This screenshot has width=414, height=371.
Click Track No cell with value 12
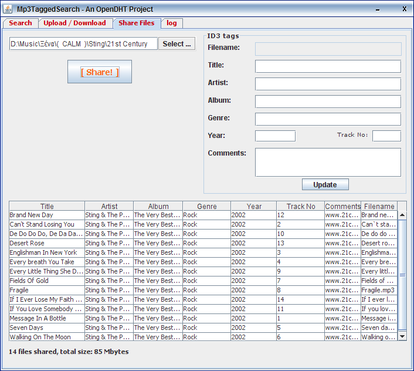coord(300,215)
